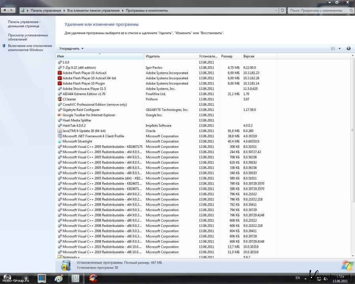This screenshot has width=355, height=284.
Task: Select the CCleaner icon in the list
Action: click(60, 99)
